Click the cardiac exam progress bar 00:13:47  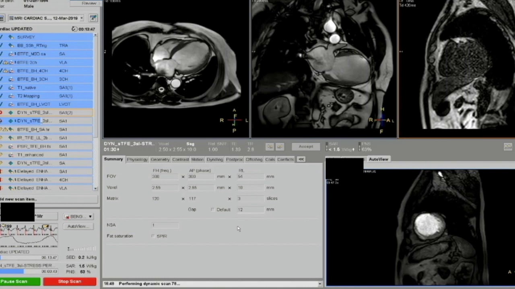29,257
